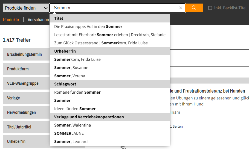Select publisher SOMMERLAUNE
The width and height of the screenshot is (249, 149).
coord(110,133)
